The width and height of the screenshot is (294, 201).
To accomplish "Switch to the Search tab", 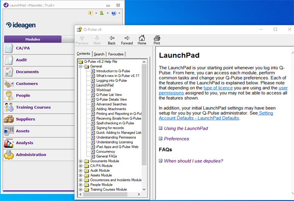I will (x=99, y=54).
